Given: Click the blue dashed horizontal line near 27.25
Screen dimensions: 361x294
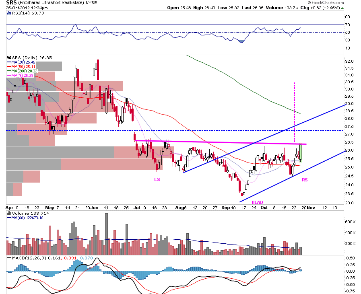Looking at the screenshot, I should tap(175, 130).
